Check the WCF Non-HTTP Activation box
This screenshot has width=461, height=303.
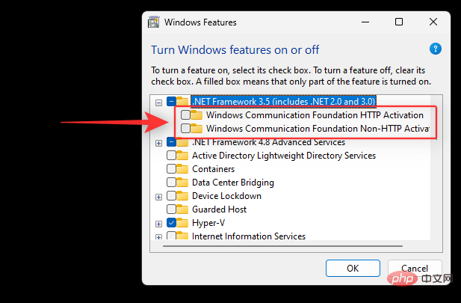coord(186,129)
